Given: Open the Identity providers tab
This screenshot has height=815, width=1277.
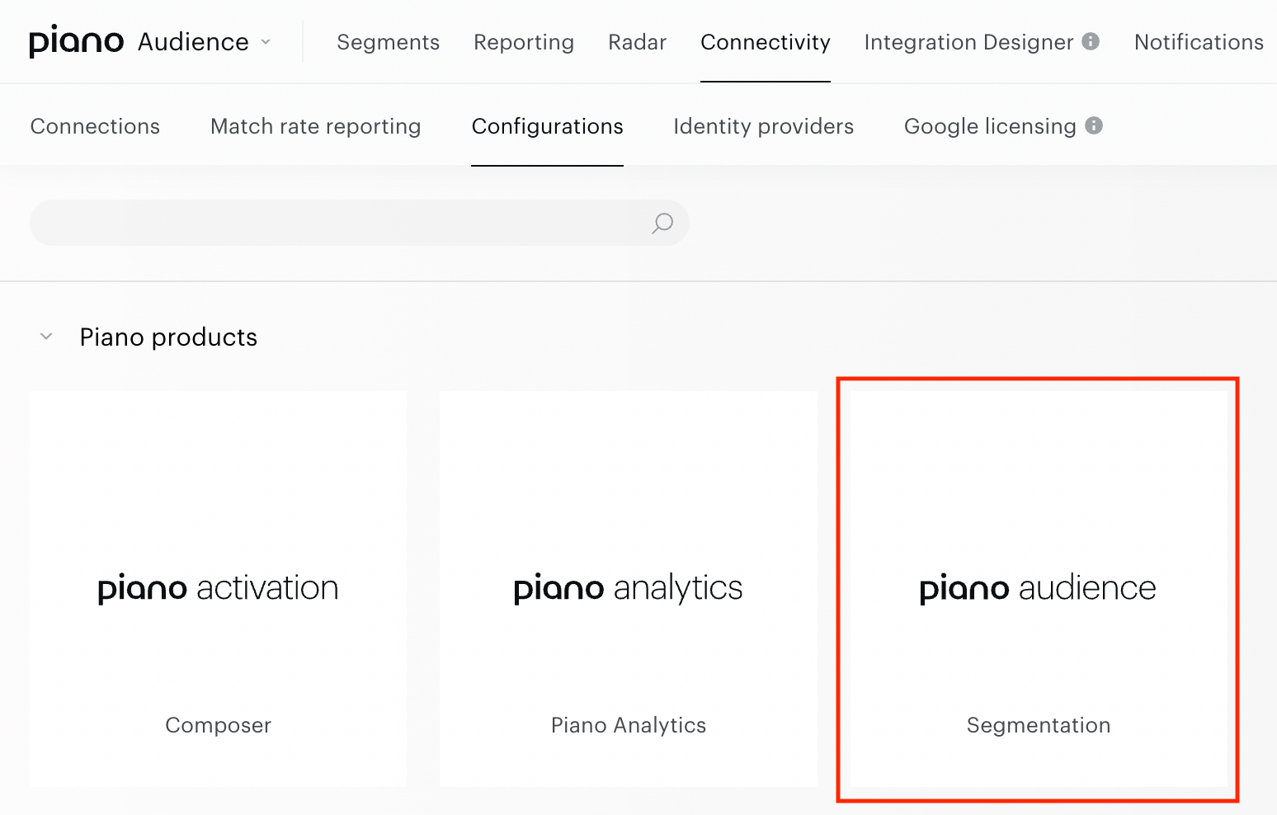Looking at the screenshot, I should click(763, 126).
